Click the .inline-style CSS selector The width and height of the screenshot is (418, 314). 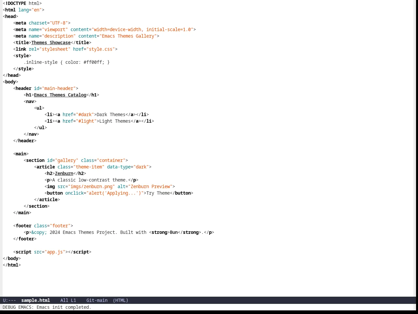(40, 62)
